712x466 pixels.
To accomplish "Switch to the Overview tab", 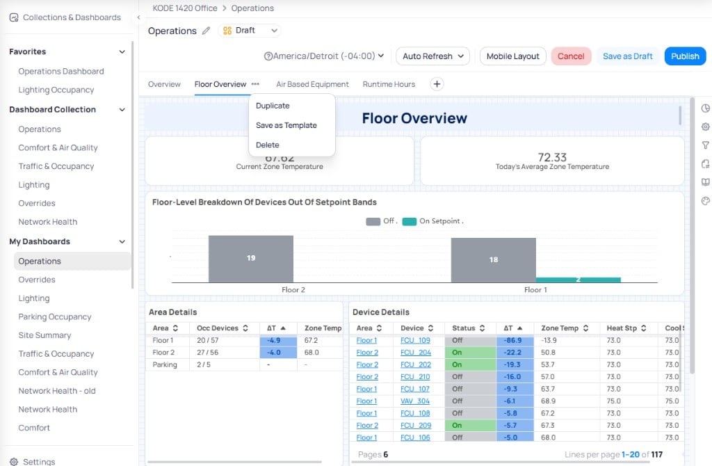I will pyautogui.click(x=164, y=84).
